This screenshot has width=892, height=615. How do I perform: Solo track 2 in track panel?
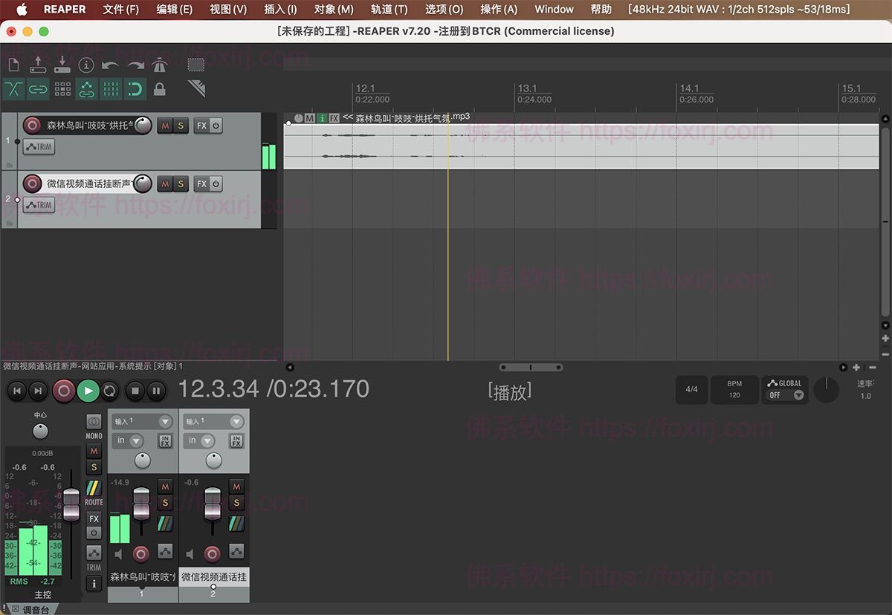[181, 183]
